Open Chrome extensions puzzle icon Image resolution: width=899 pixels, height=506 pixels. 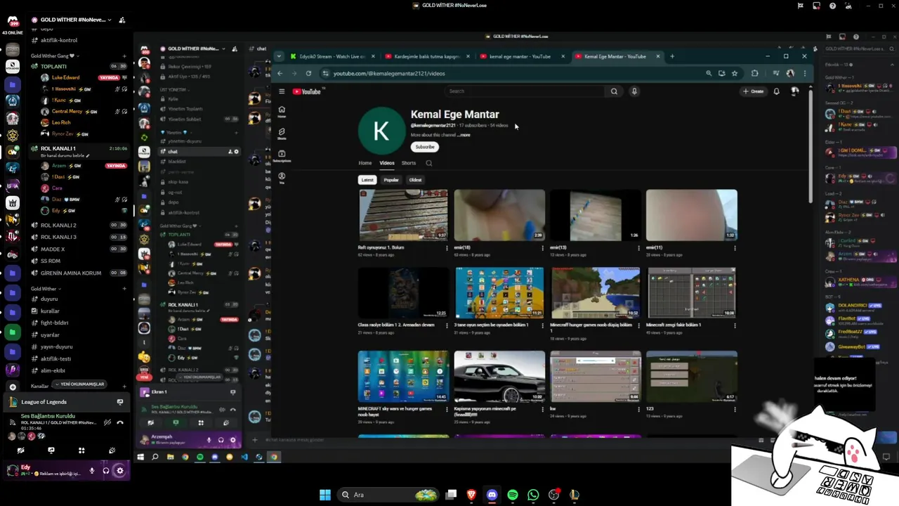755,73
